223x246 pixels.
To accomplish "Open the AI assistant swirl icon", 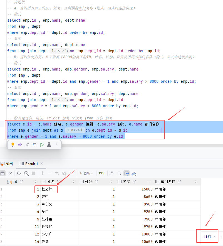I will pyautogui.click(x=20, y=144).
